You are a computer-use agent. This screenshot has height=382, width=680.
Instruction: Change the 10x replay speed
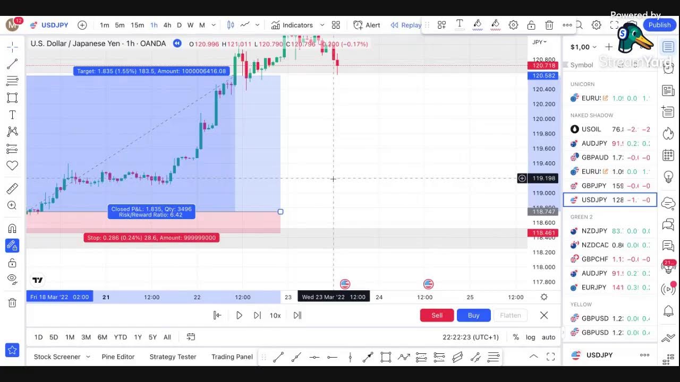click(275, 315)
